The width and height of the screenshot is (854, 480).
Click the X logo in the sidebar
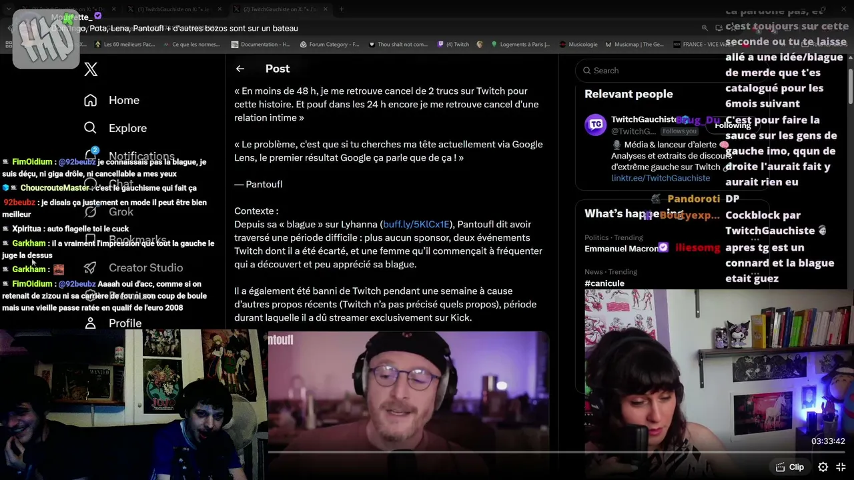click(91, 69)
